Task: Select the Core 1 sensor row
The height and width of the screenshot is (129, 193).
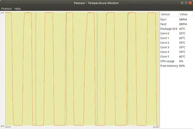Action: (x=176, y=38)
